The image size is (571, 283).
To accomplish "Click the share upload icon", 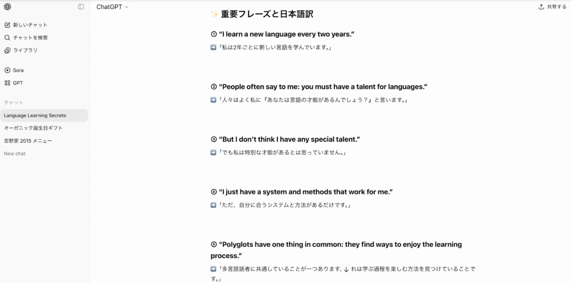I will coord(541,7).
